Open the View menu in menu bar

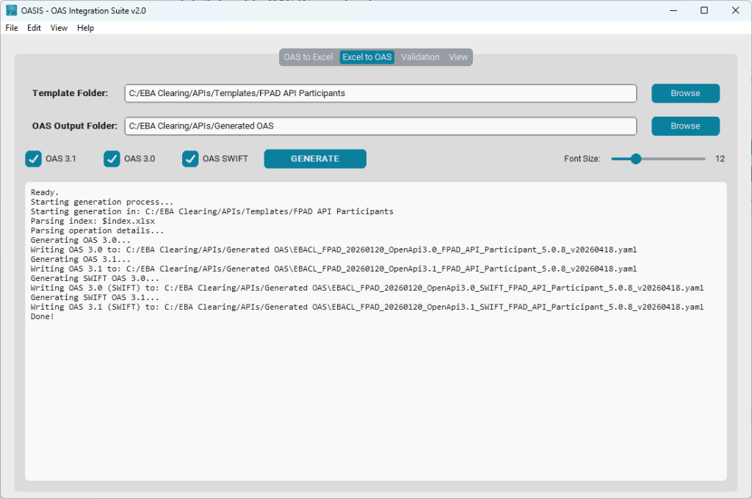click(x=58, y=28)
